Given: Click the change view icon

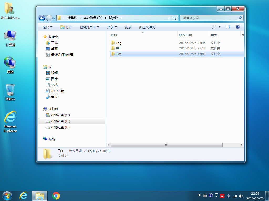Looking at the screenshot, I should [214, 27].
